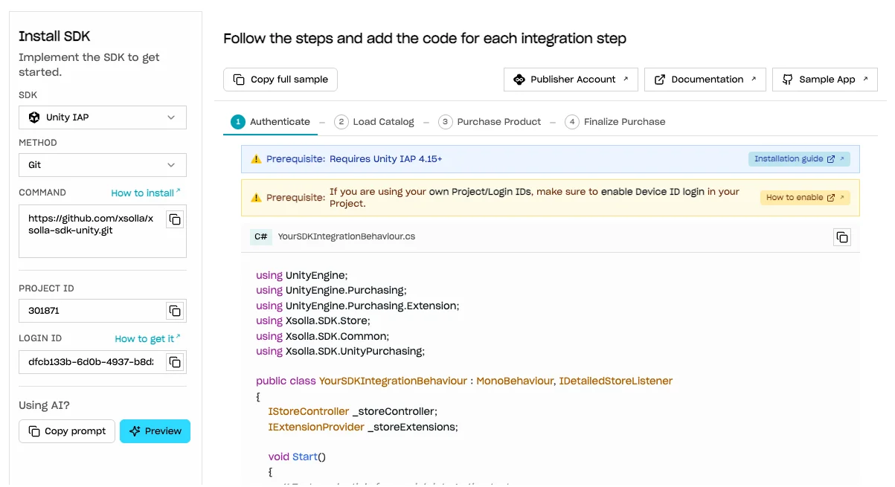Viewport: 895px width, 487px height.
Task: Open the Method dropdown showing Git
Action: pos(103,165)
